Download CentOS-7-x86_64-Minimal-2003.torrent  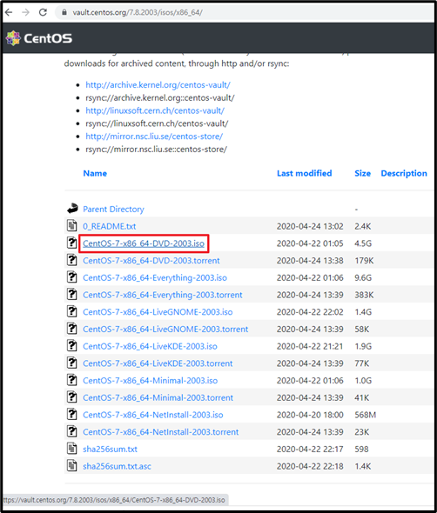coord(158,398)
